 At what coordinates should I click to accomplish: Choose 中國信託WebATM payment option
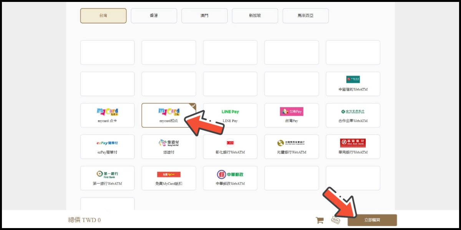coord(353,84)
